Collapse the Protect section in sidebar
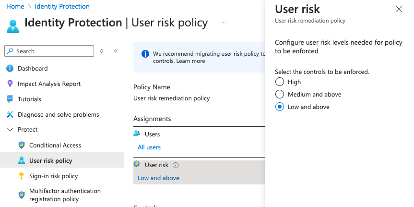 10,130
